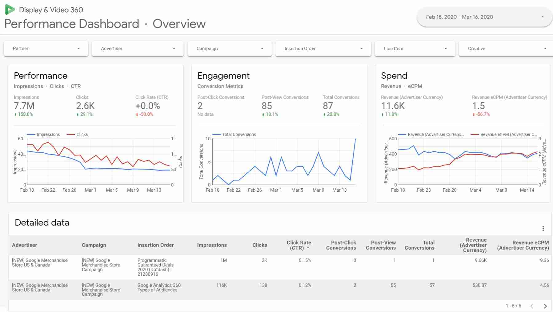Click the 1 - 5 / 6 pagination indicator
553x312 pixels.
[x=513, y=306]
